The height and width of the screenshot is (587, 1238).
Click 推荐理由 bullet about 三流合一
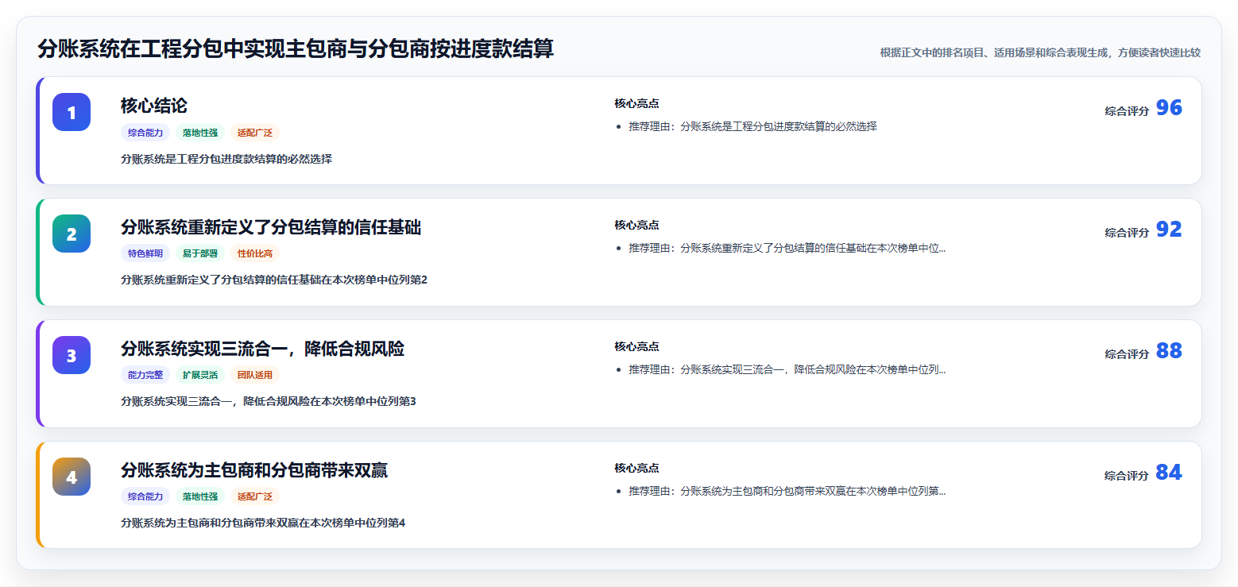click(787, 369)
